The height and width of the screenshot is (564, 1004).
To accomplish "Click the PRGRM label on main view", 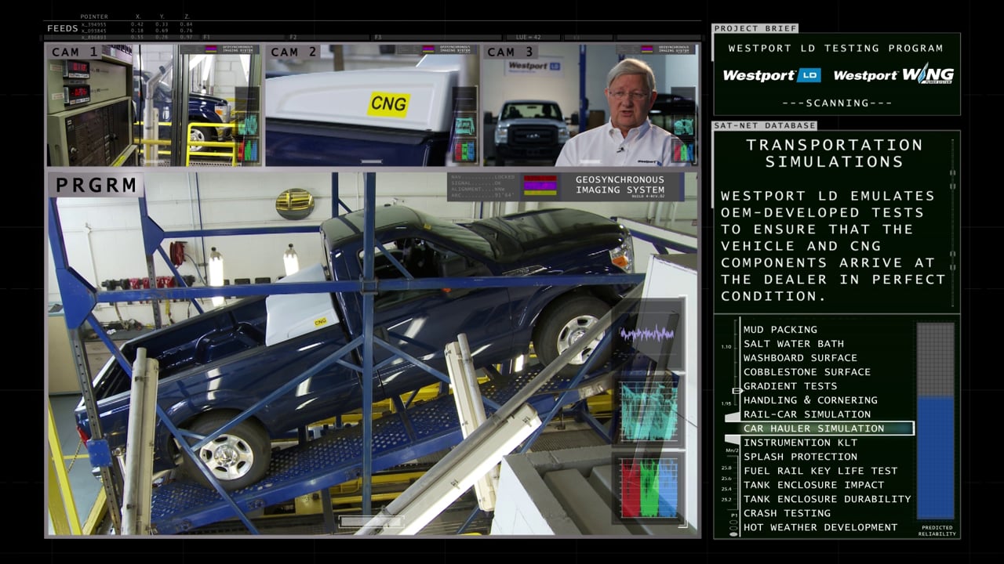I will click(x=95, y=186).
